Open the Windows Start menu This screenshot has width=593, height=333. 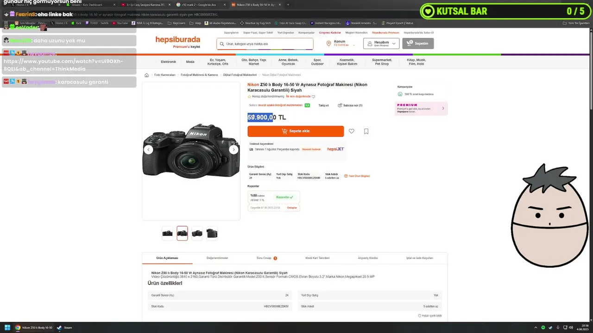coord(7,327)
